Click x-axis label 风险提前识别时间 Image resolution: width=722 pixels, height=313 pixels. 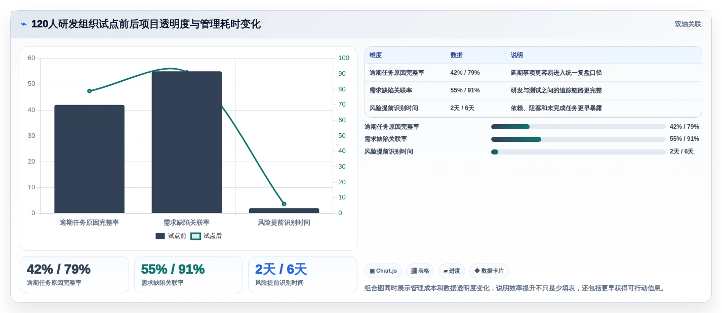click(x=284, y=223)
